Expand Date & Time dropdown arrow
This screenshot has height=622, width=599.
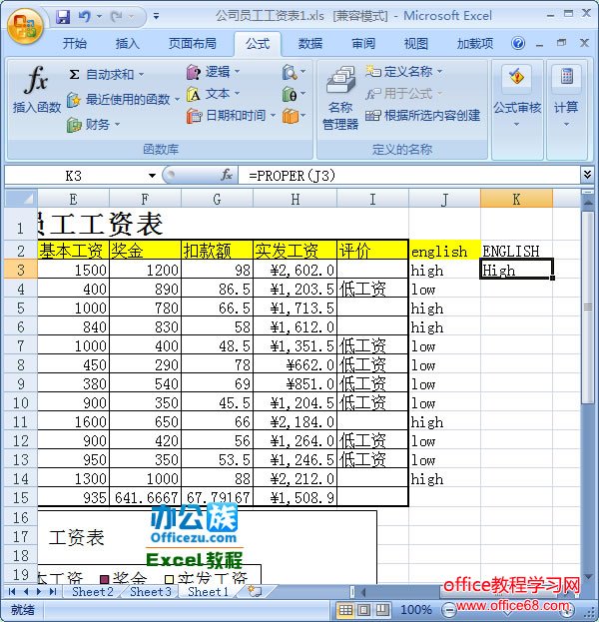(273, 116)
